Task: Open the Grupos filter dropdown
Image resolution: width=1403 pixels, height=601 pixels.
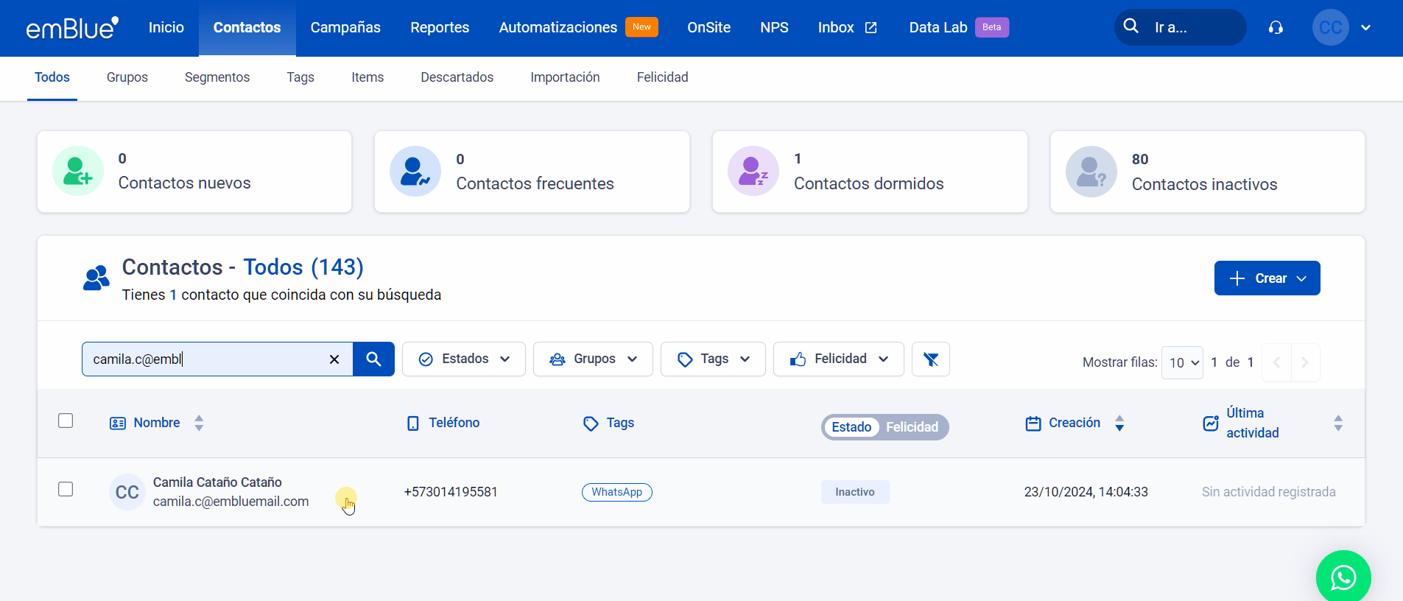Action: [593, 359]
